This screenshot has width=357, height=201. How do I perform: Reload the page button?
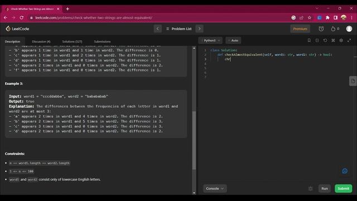22,17
